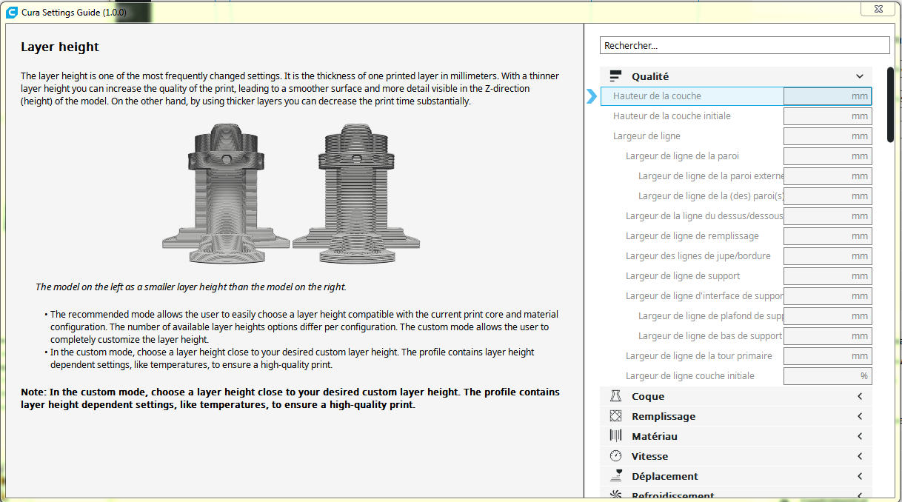Screen dimensions: 902x502
Task: Select Largeur des lignes de jupe/bordure
Action: (698, 256)
